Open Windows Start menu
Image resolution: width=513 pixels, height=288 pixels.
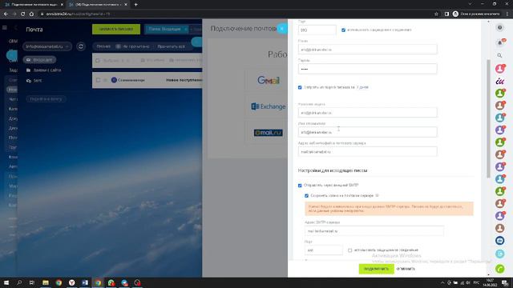pos(6,282)
